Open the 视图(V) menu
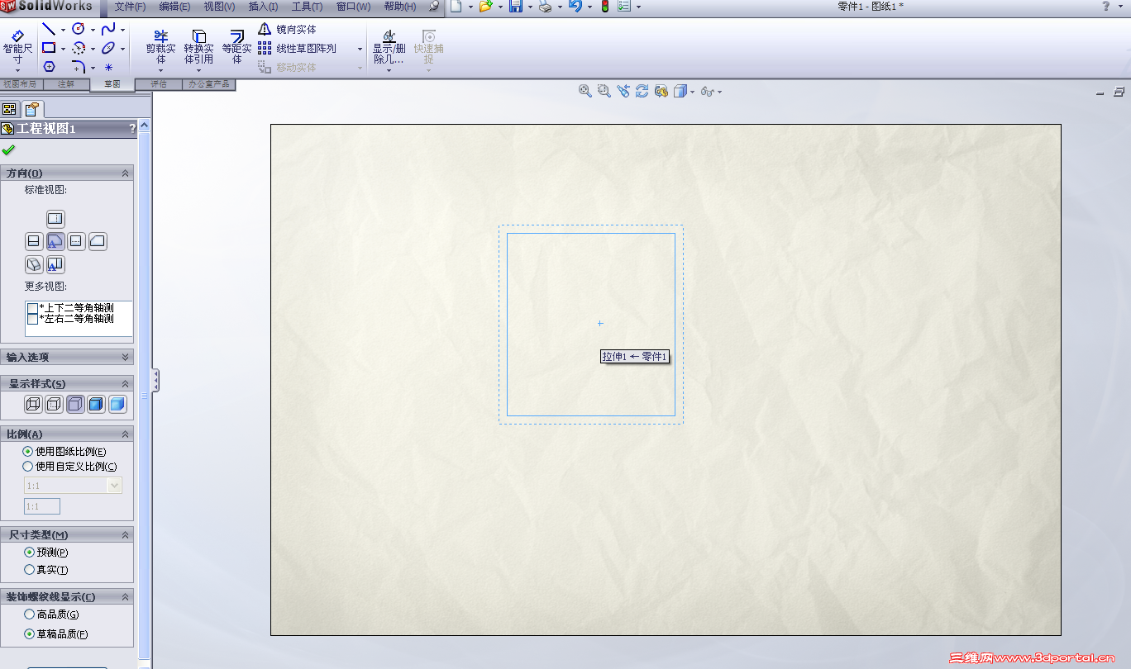The height and width of the screenshot is (669, 1131). (219, 7)
